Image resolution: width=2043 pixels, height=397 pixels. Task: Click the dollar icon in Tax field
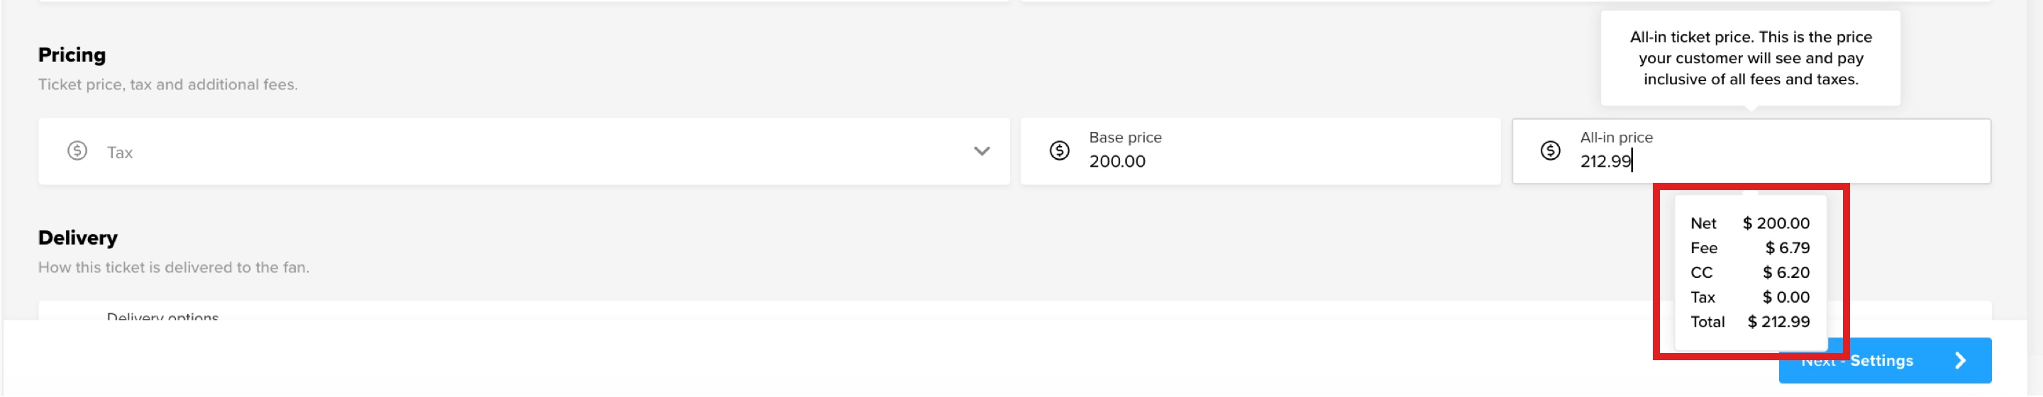pyautogui.click(x=77, y=150)
